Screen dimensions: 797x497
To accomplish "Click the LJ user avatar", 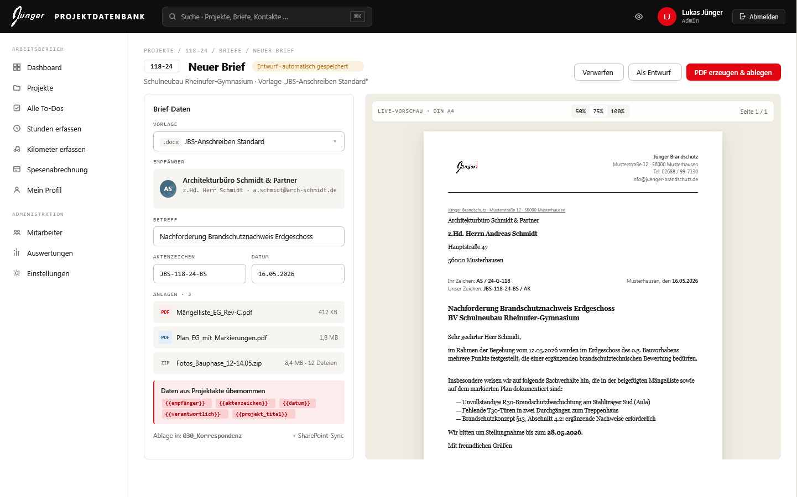I will point(667,17).
